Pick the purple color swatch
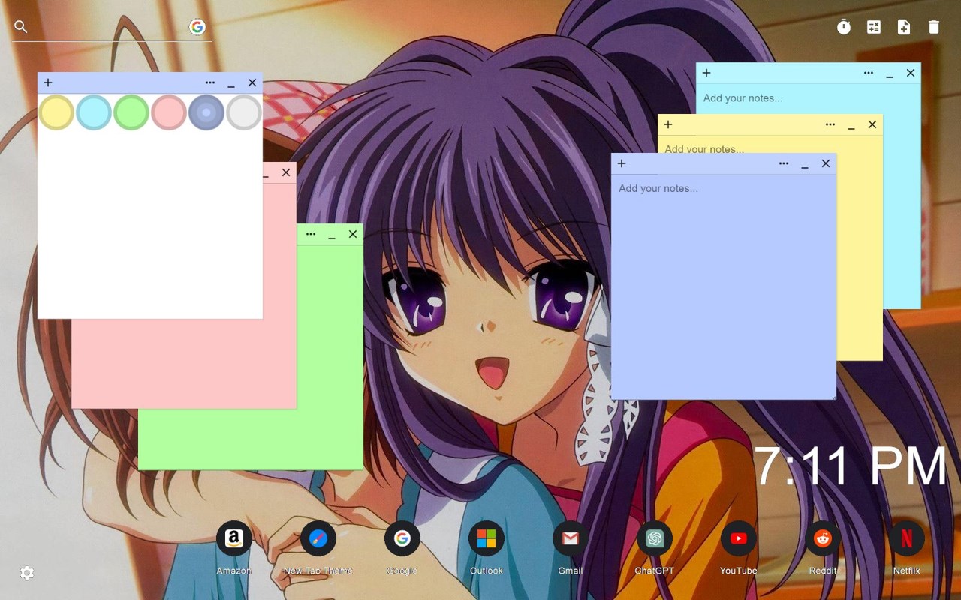Image resolution: width=961 pixels, height=600 pixels. [x=206, y=112]
